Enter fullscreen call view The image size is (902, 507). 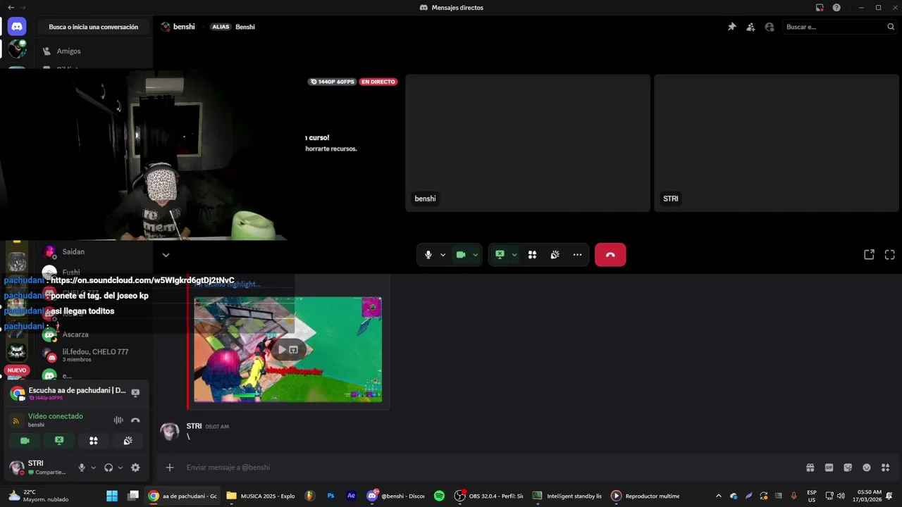[x=889, y=255]
